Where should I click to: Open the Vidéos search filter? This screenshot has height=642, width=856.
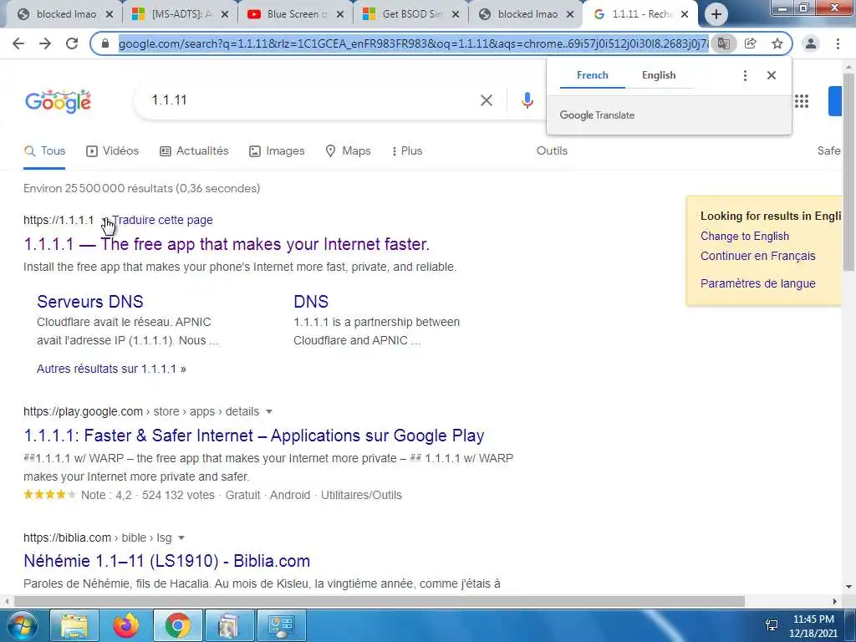pos(113,151)
